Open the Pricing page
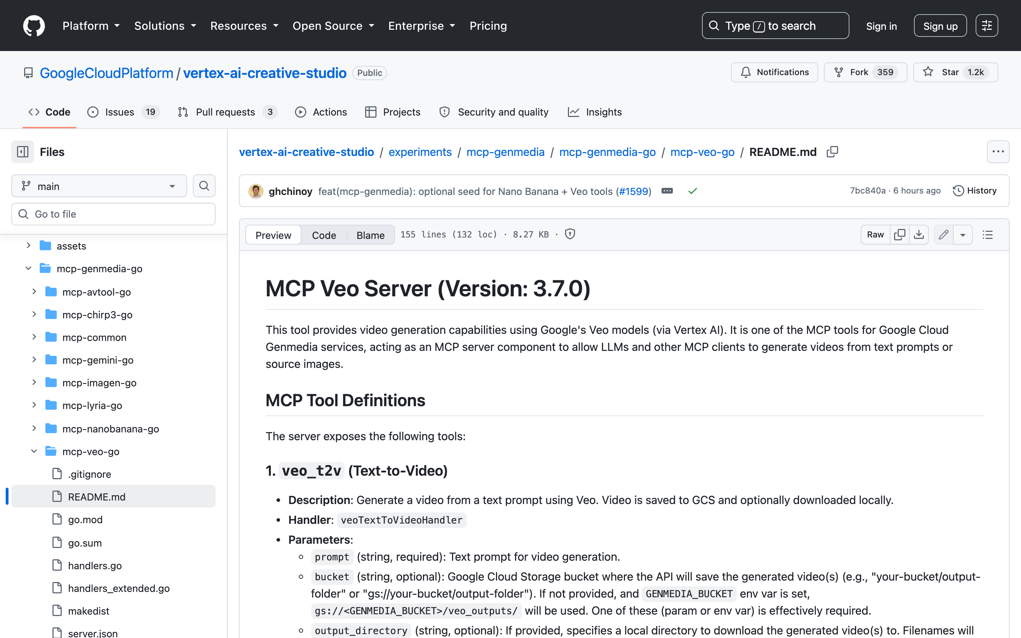Image resolution: width=1021 pixels, height=638 pixels. (x=488, y=26)
